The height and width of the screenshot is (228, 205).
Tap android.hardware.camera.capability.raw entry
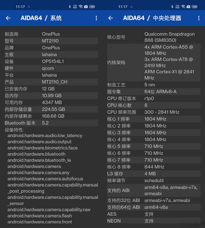(x=49, y=210)
